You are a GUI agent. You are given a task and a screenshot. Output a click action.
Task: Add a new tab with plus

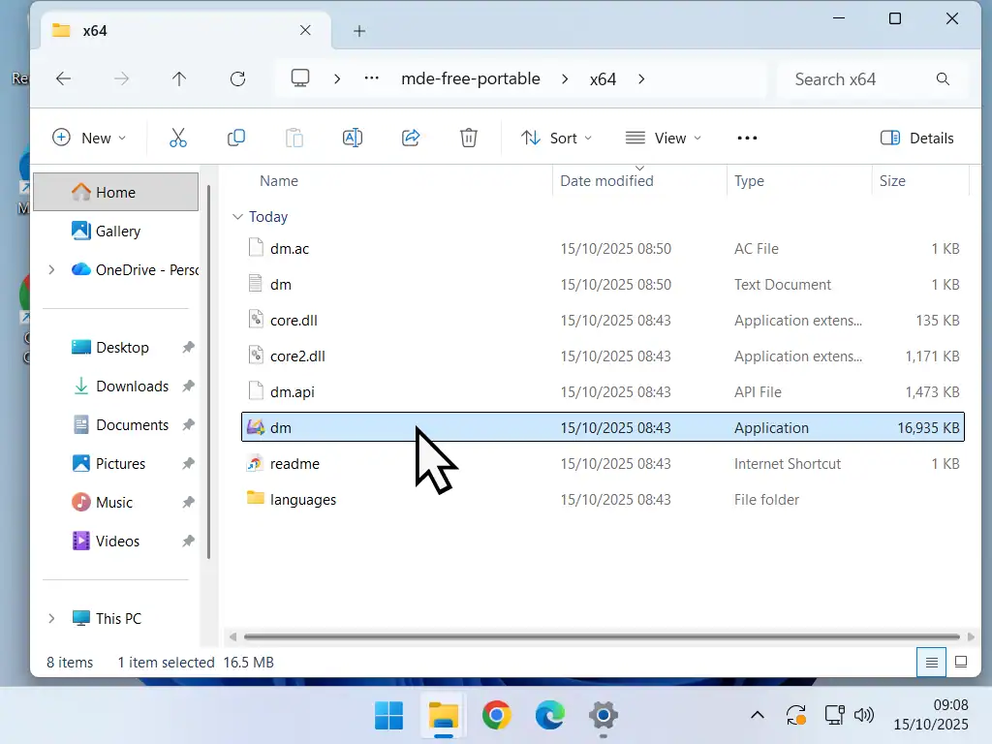click(x=359, y=31)
